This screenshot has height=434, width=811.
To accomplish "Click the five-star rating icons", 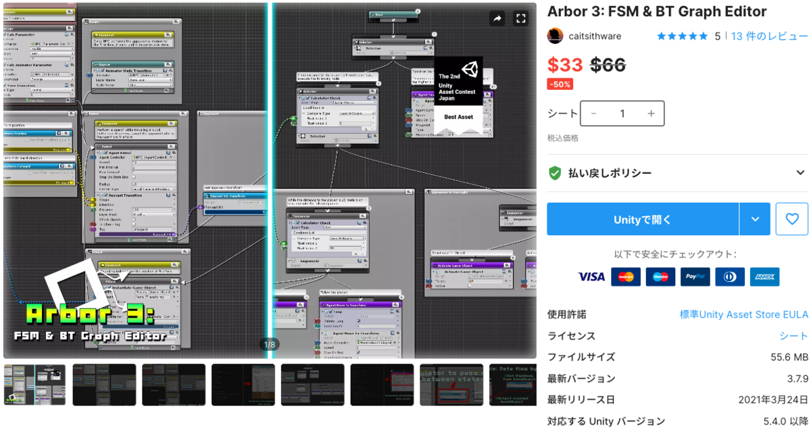I will click(683, 37).
